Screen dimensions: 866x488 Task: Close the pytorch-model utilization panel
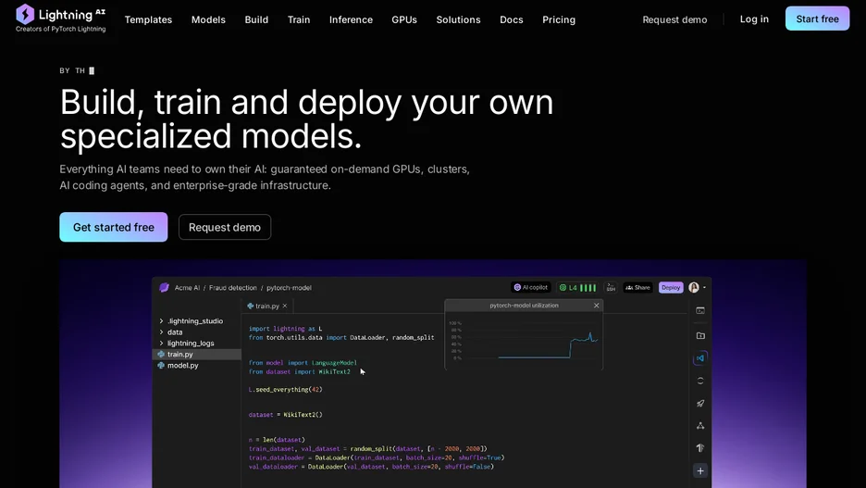(x=597, y=305)
